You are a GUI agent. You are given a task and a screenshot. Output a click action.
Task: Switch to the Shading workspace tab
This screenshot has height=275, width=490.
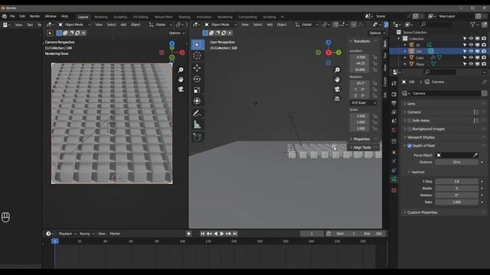click(x=185, y=17)
